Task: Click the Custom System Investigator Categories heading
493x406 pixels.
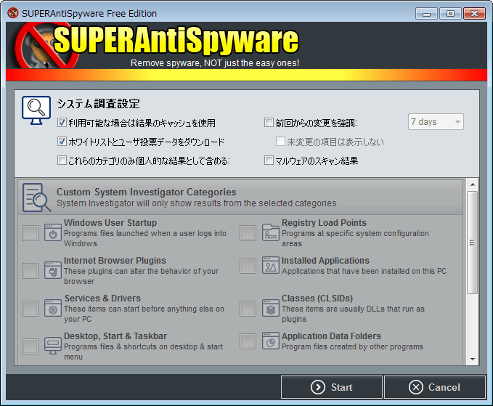Action: 146,192
